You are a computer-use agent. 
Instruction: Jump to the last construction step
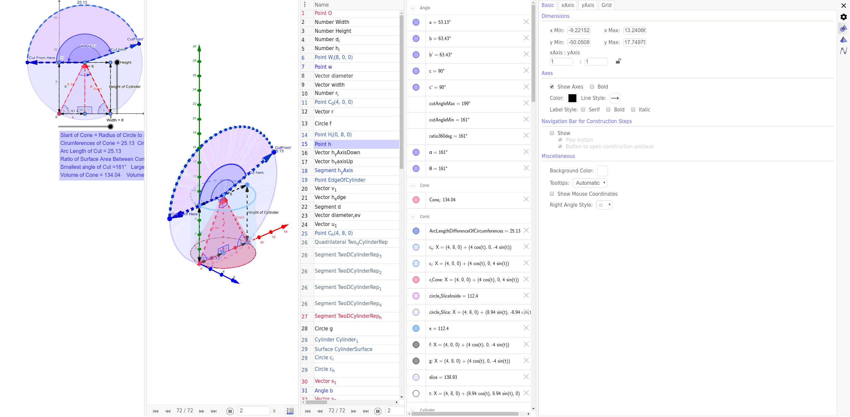366,411
